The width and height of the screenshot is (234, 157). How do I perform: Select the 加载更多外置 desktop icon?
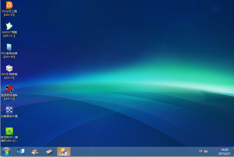pos(9,110)
